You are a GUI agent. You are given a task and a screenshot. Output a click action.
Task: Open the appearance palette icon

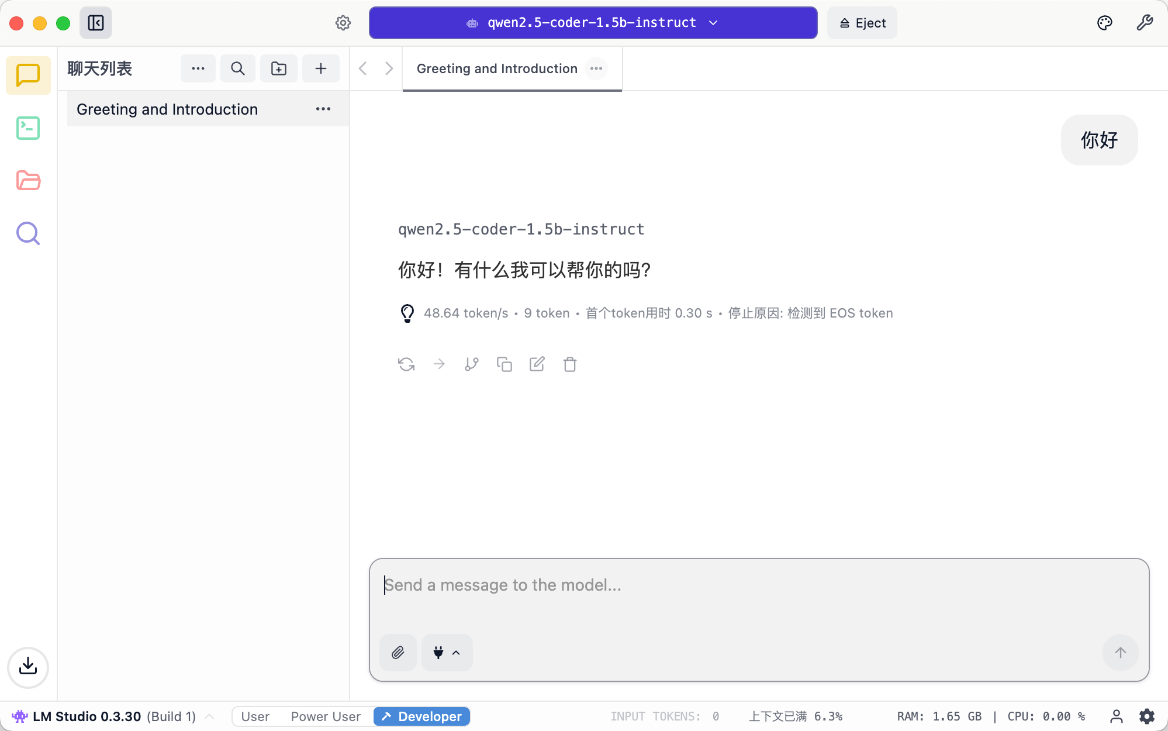pos(1105,23)
